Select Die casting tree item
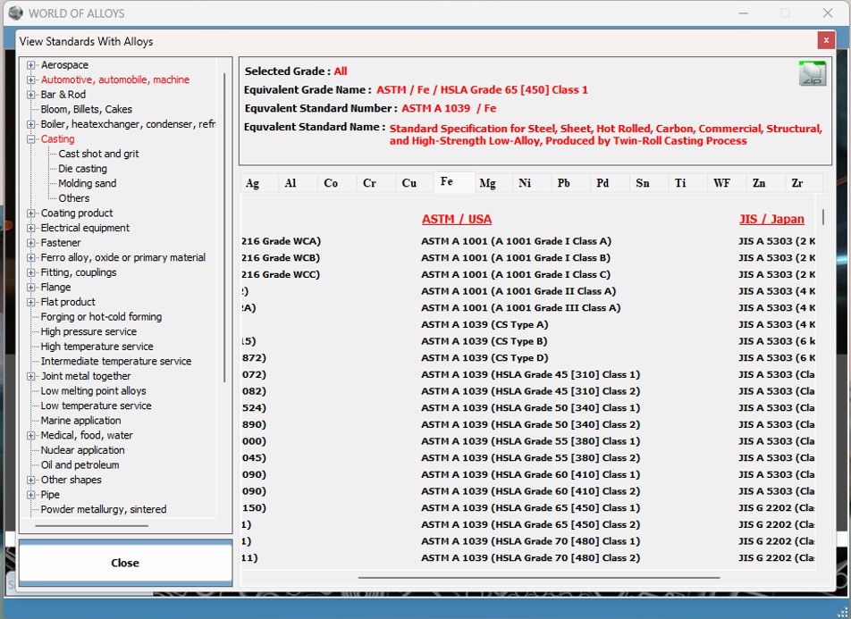851x619 pixels. (82, 169)
